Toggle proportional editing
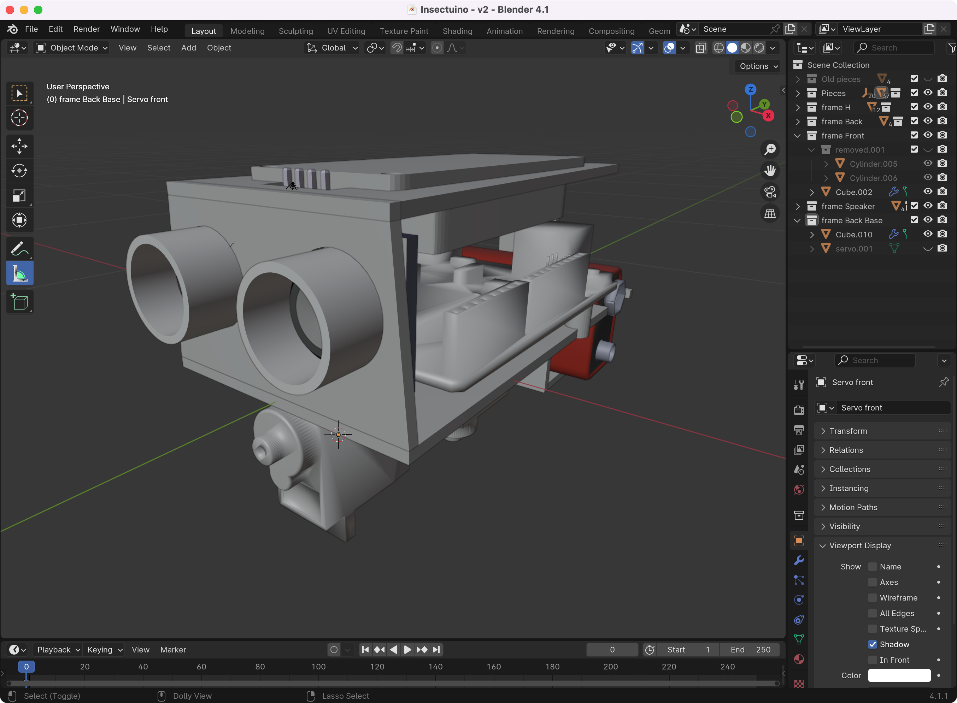The width and height of the screenshot is (957, 703). coord(437,48)
